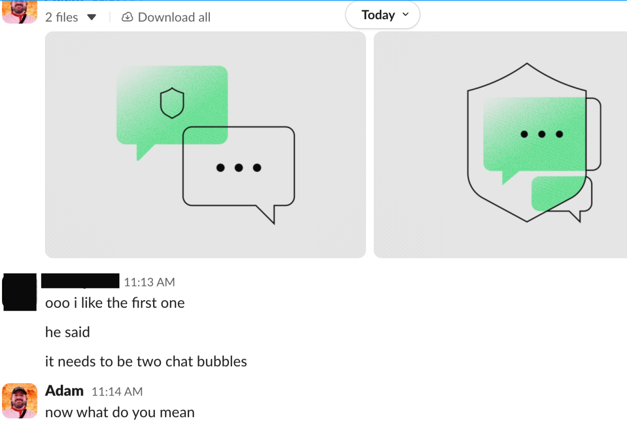Click the chevron inside the Today pill
Screen dimensions: 627x436
coord(406,15)
